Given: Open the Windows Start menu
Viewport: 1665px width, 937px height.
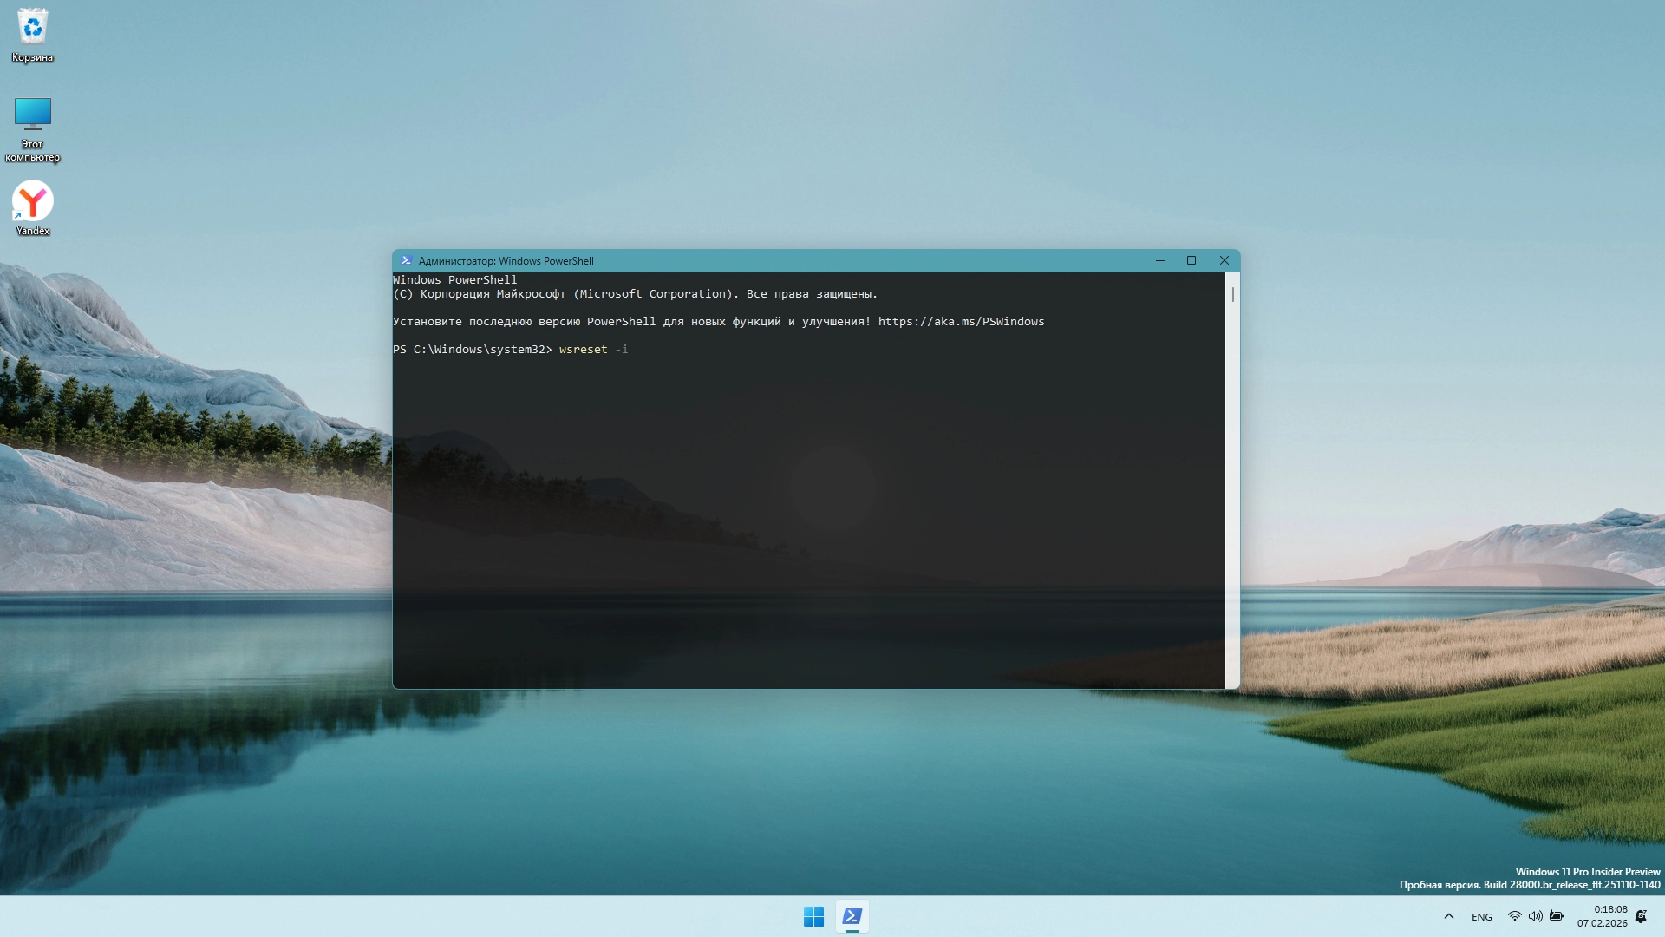Looking at the screenshot, I should click(813, 916).
